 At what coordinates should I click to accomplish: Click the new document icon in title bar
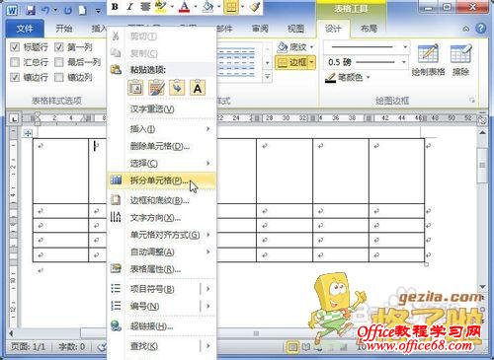[x=83, y=10]
